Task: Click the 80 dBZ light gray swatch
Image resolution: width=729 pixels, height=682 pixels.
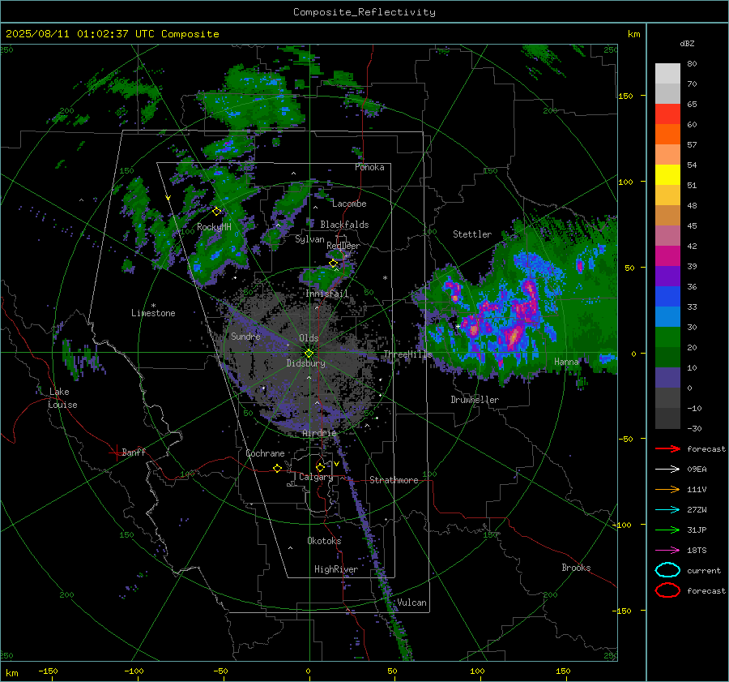Action: pyautogui.click(x=667, y=74)
